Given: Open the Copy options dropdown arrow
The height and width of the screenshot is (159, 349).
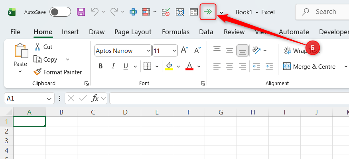Looking at the screenshot, I should click(x=67, y=60).
